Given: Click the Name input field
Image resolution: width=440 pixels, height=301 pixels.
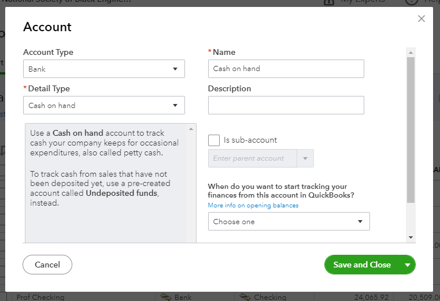Looking at the screenshot, I should pos(286,69).
